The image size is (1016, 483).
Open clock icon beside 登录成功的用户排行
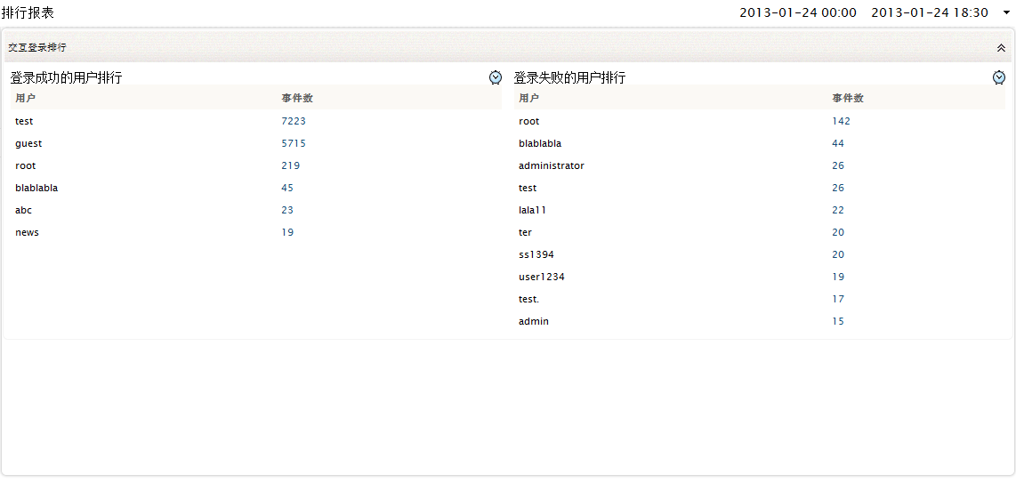click(496, 77)
